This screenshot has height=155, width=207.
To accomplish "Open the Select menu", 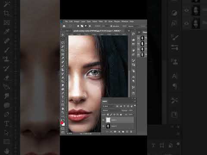I will coord(94,22).
